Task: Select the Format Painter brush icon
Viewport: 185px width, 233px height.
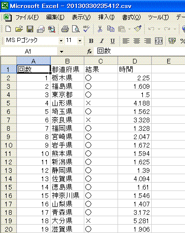Action: [x=138, y=29]
